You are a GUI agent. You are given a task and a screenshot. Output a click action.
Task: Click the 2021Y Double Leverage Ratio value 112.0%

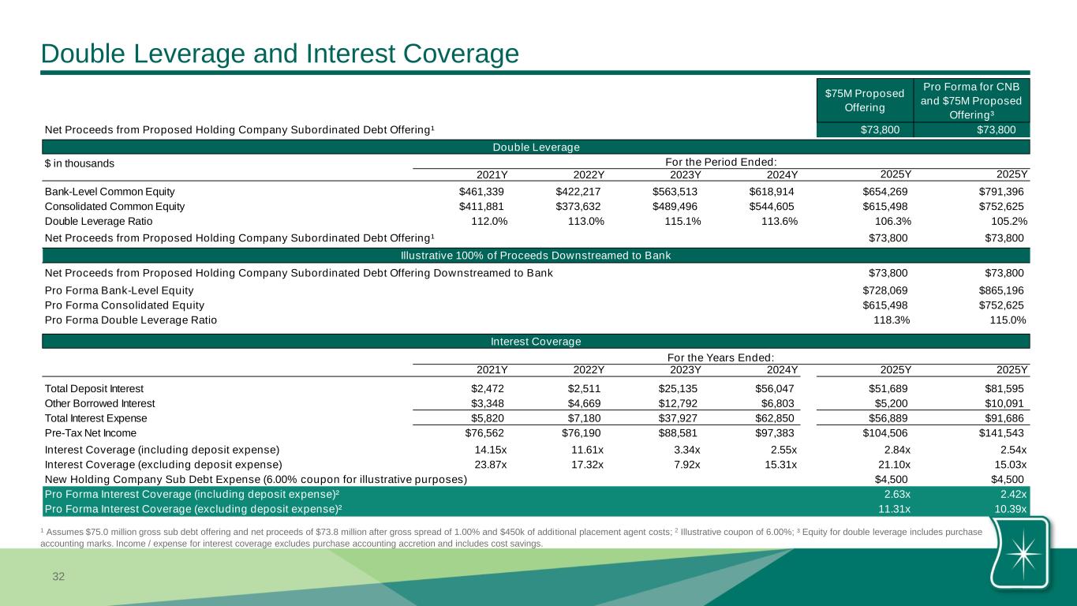click(x=489, y=222)
